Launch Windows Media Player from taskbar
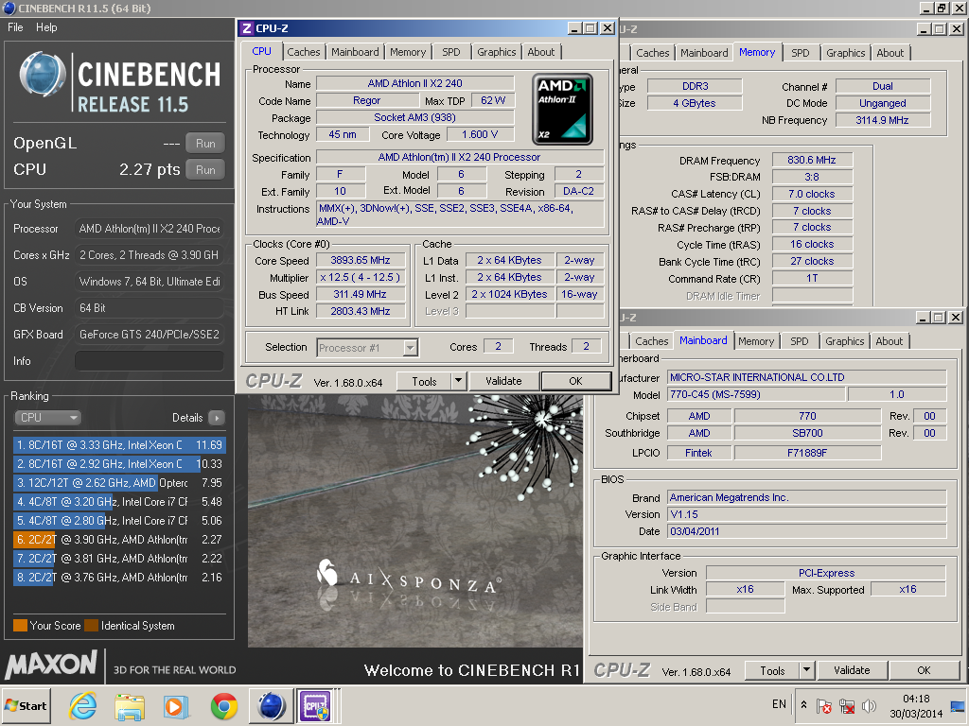Image resolution: width=969 pixels, height=726 pixels. (176, 705)
